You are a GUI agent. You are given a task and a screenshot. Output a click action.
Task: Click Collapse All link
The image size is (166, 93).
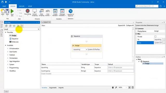[x=130, y=25]
